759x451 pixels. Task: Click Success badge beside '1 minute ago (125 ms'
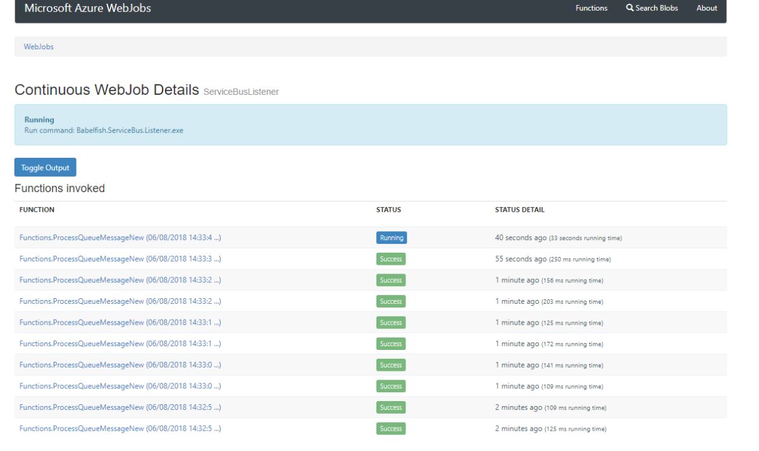coord(391,322)
